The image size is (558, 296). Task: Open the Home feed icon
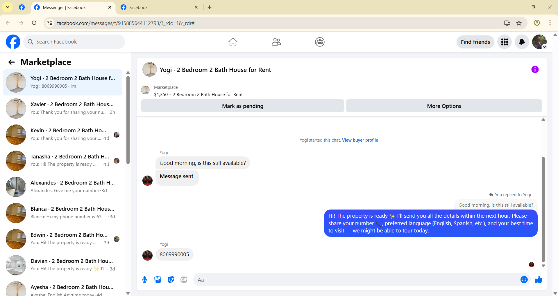coord(233,42)
